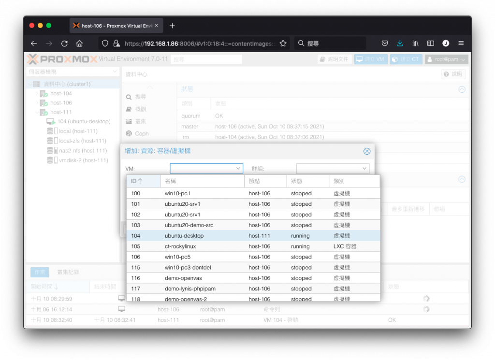The width and height of the screenshot is (495, 360).
Task: Collapse the host-111 tree node
Action: click(37, 112)
